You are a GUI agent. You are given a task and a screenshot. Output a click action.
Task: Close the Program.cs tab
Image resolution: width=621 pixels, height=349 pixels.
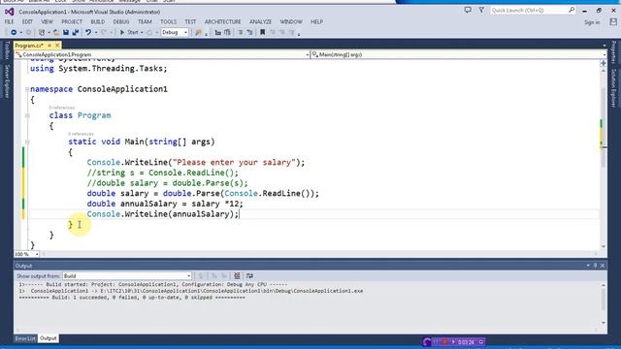tap(57, 46)
